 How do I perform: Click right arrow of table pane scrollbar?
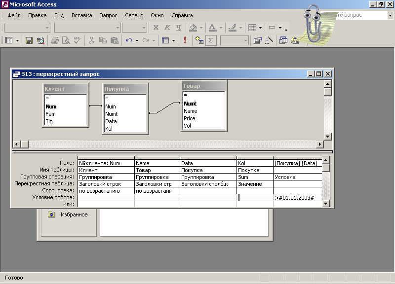coord(319,144)
